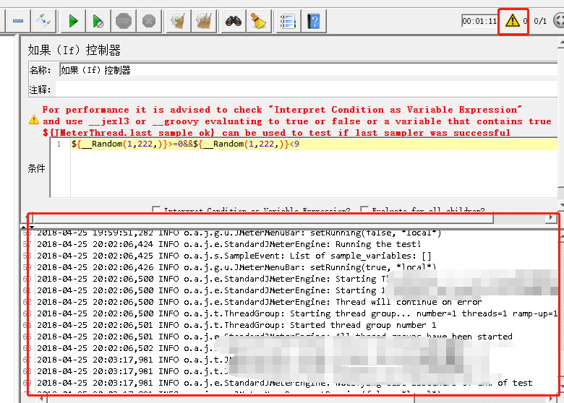Click the 如果 (If) 控制器 panel title
Image resolution: width=564 pixels, height=403 pixels.
coord(74,50)
